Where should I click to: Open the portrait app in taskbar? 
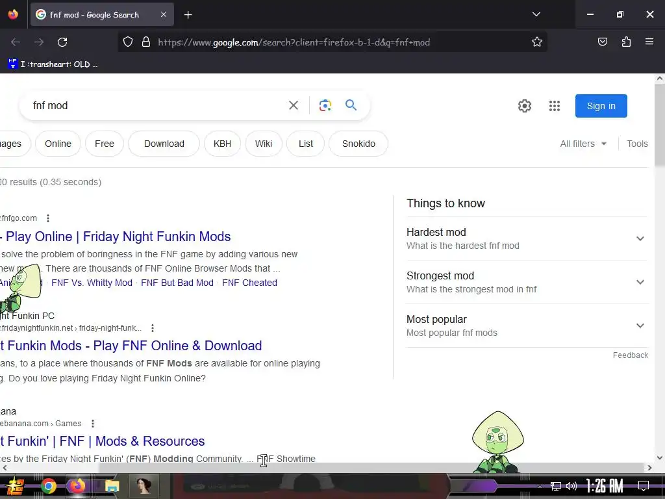pos(144,486)
